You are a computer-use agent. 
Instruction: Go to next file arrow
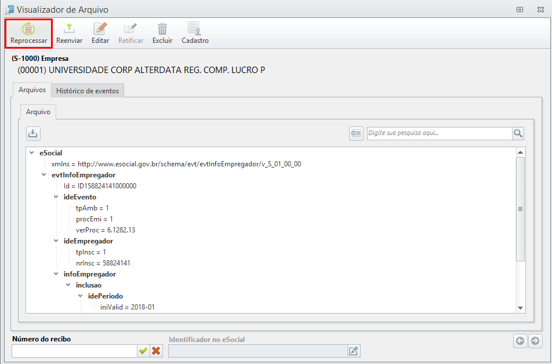[535, 341]
